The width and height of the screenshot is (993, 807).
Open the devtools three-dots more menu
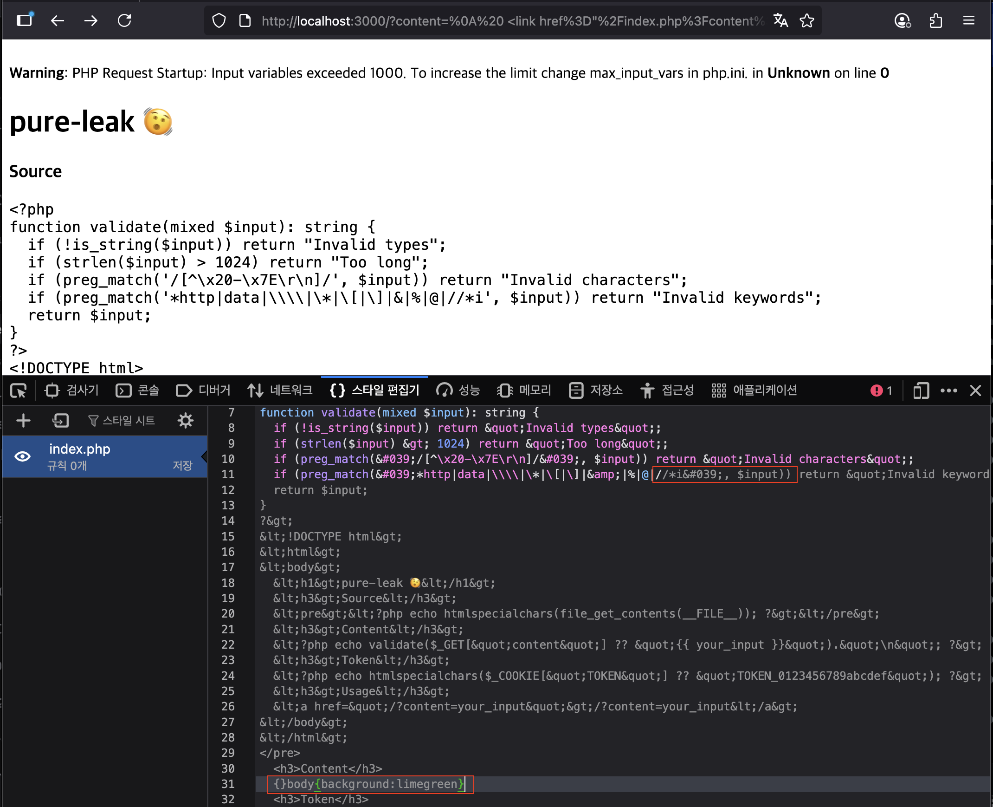click(x=948, y=390)
